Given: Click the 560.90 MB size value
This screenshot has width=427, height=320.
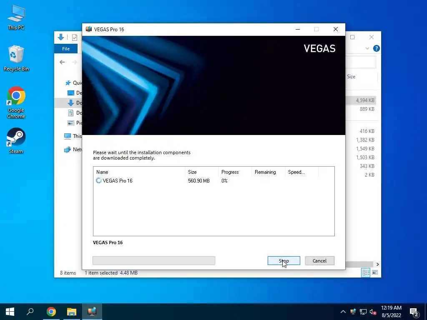Looking at the screenshot, I should (199, 181).
